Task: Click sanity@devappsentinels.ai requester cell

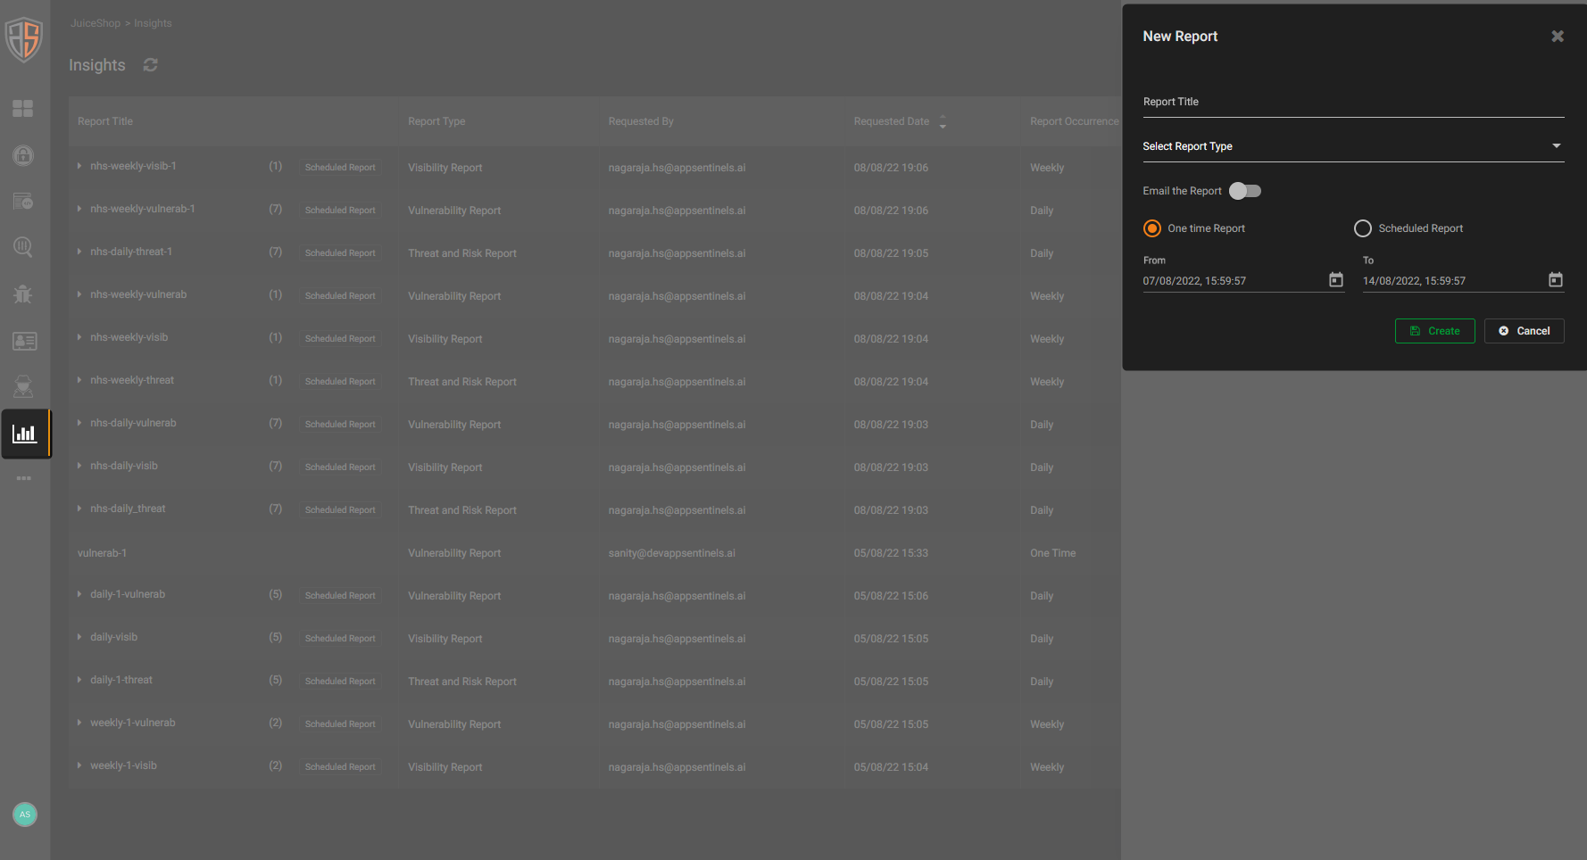Action: tap(672, 553)
